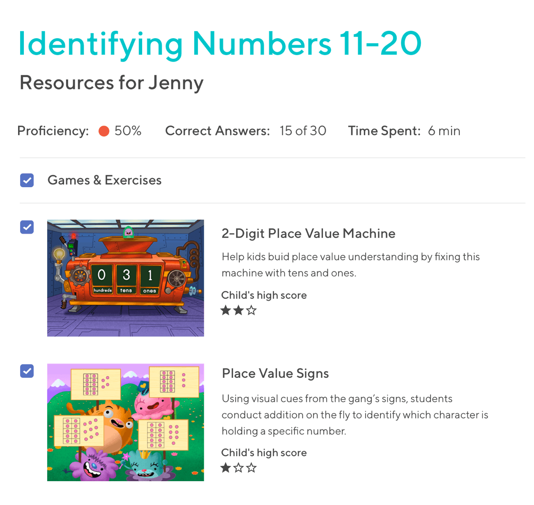Click the 6 min time spent value

444,131
